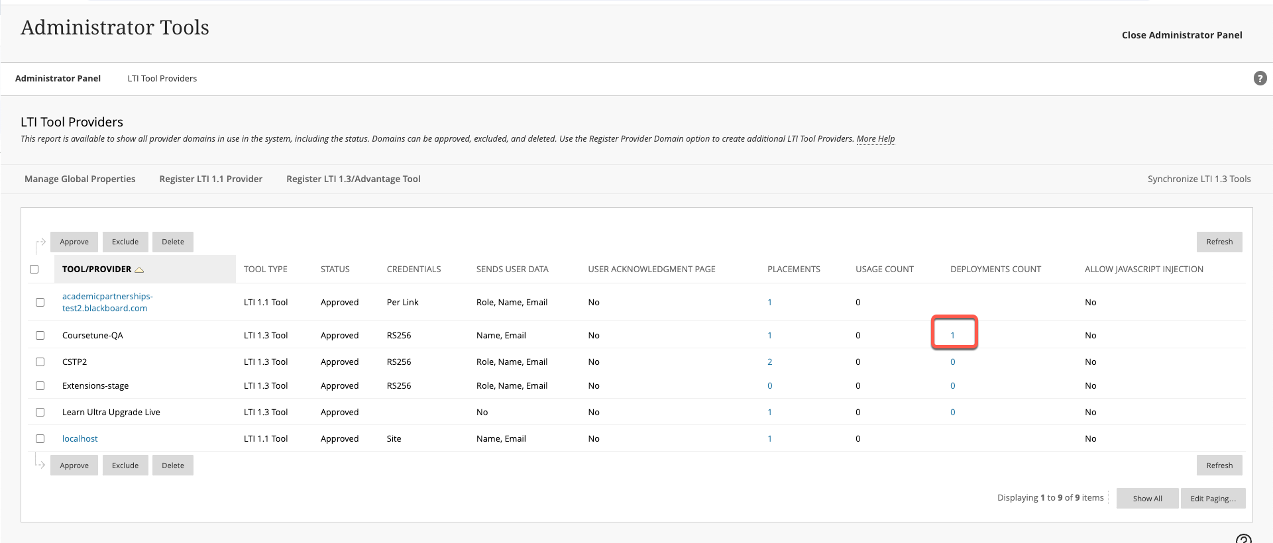Sort by TOOL/PROVIDER column header
This screenshot has width=1273, height=543.
97,269
